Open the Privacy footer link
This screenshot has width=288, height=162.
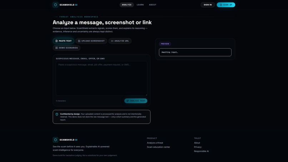(x=198, y=147)
